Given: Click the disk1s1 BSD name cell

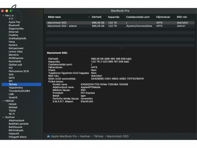Looking at the screenshot, I should point(181,26).
